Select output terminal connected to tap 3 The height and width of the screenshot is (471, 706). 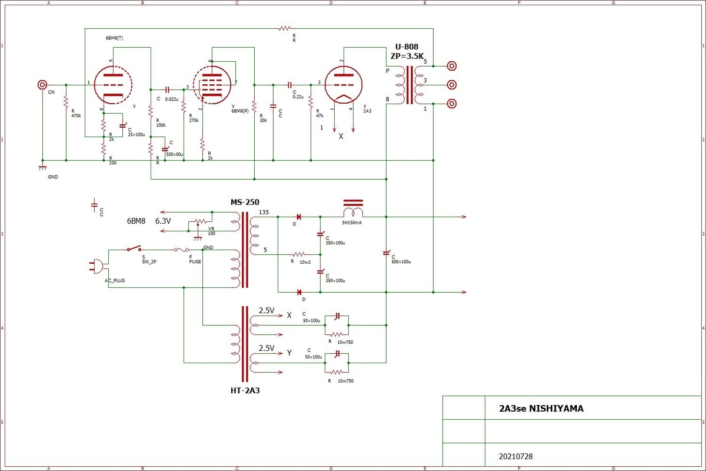coord(451,84)
